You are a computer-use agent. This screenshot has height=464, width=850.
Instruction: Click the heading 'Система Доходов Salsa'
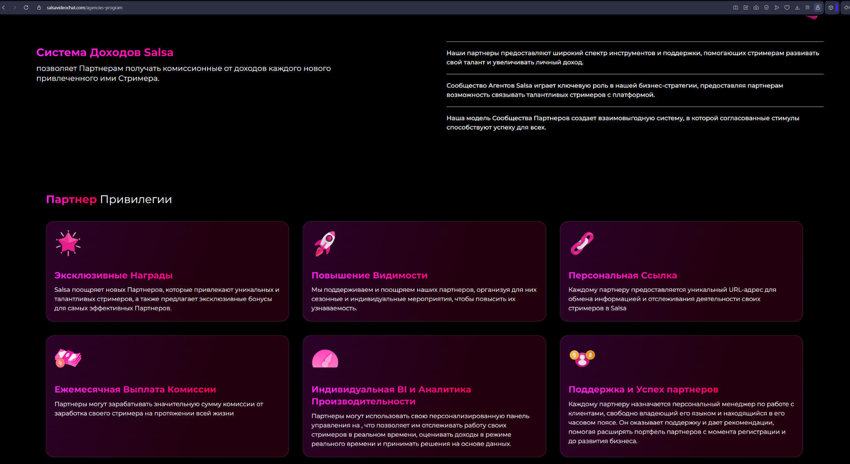click(x=105, y=52)
